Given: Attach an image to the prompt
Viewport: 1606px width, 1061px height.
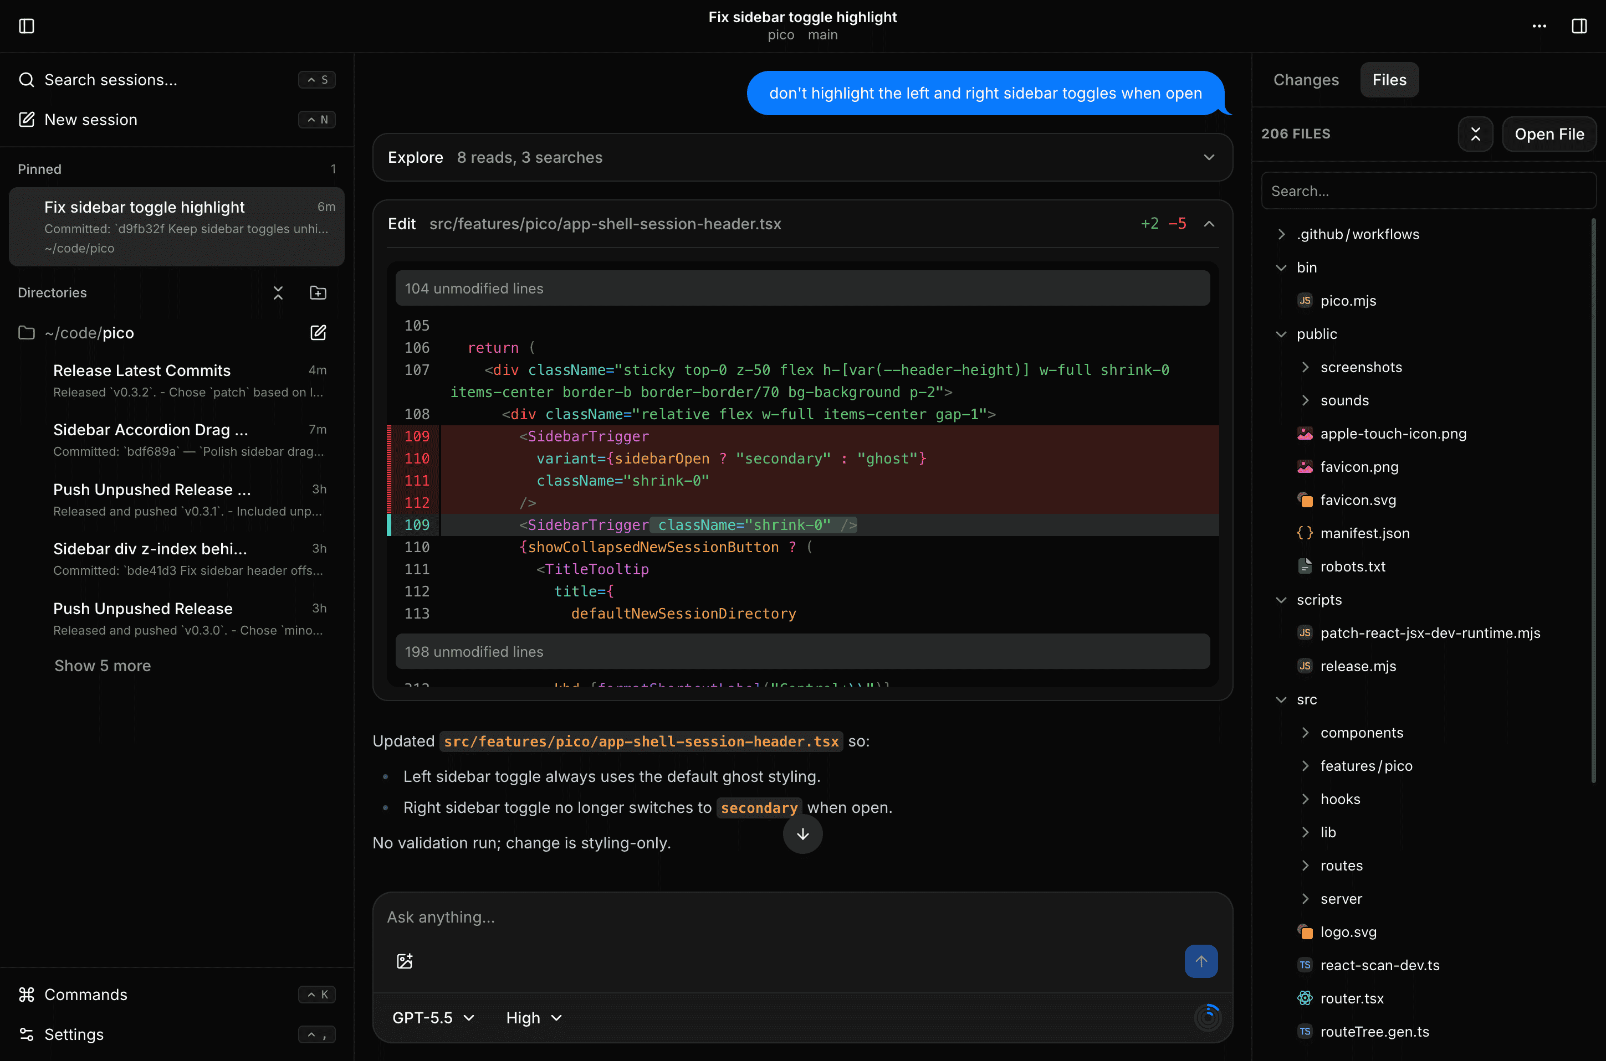Looking at the screenshot, I should coord(404,961).
